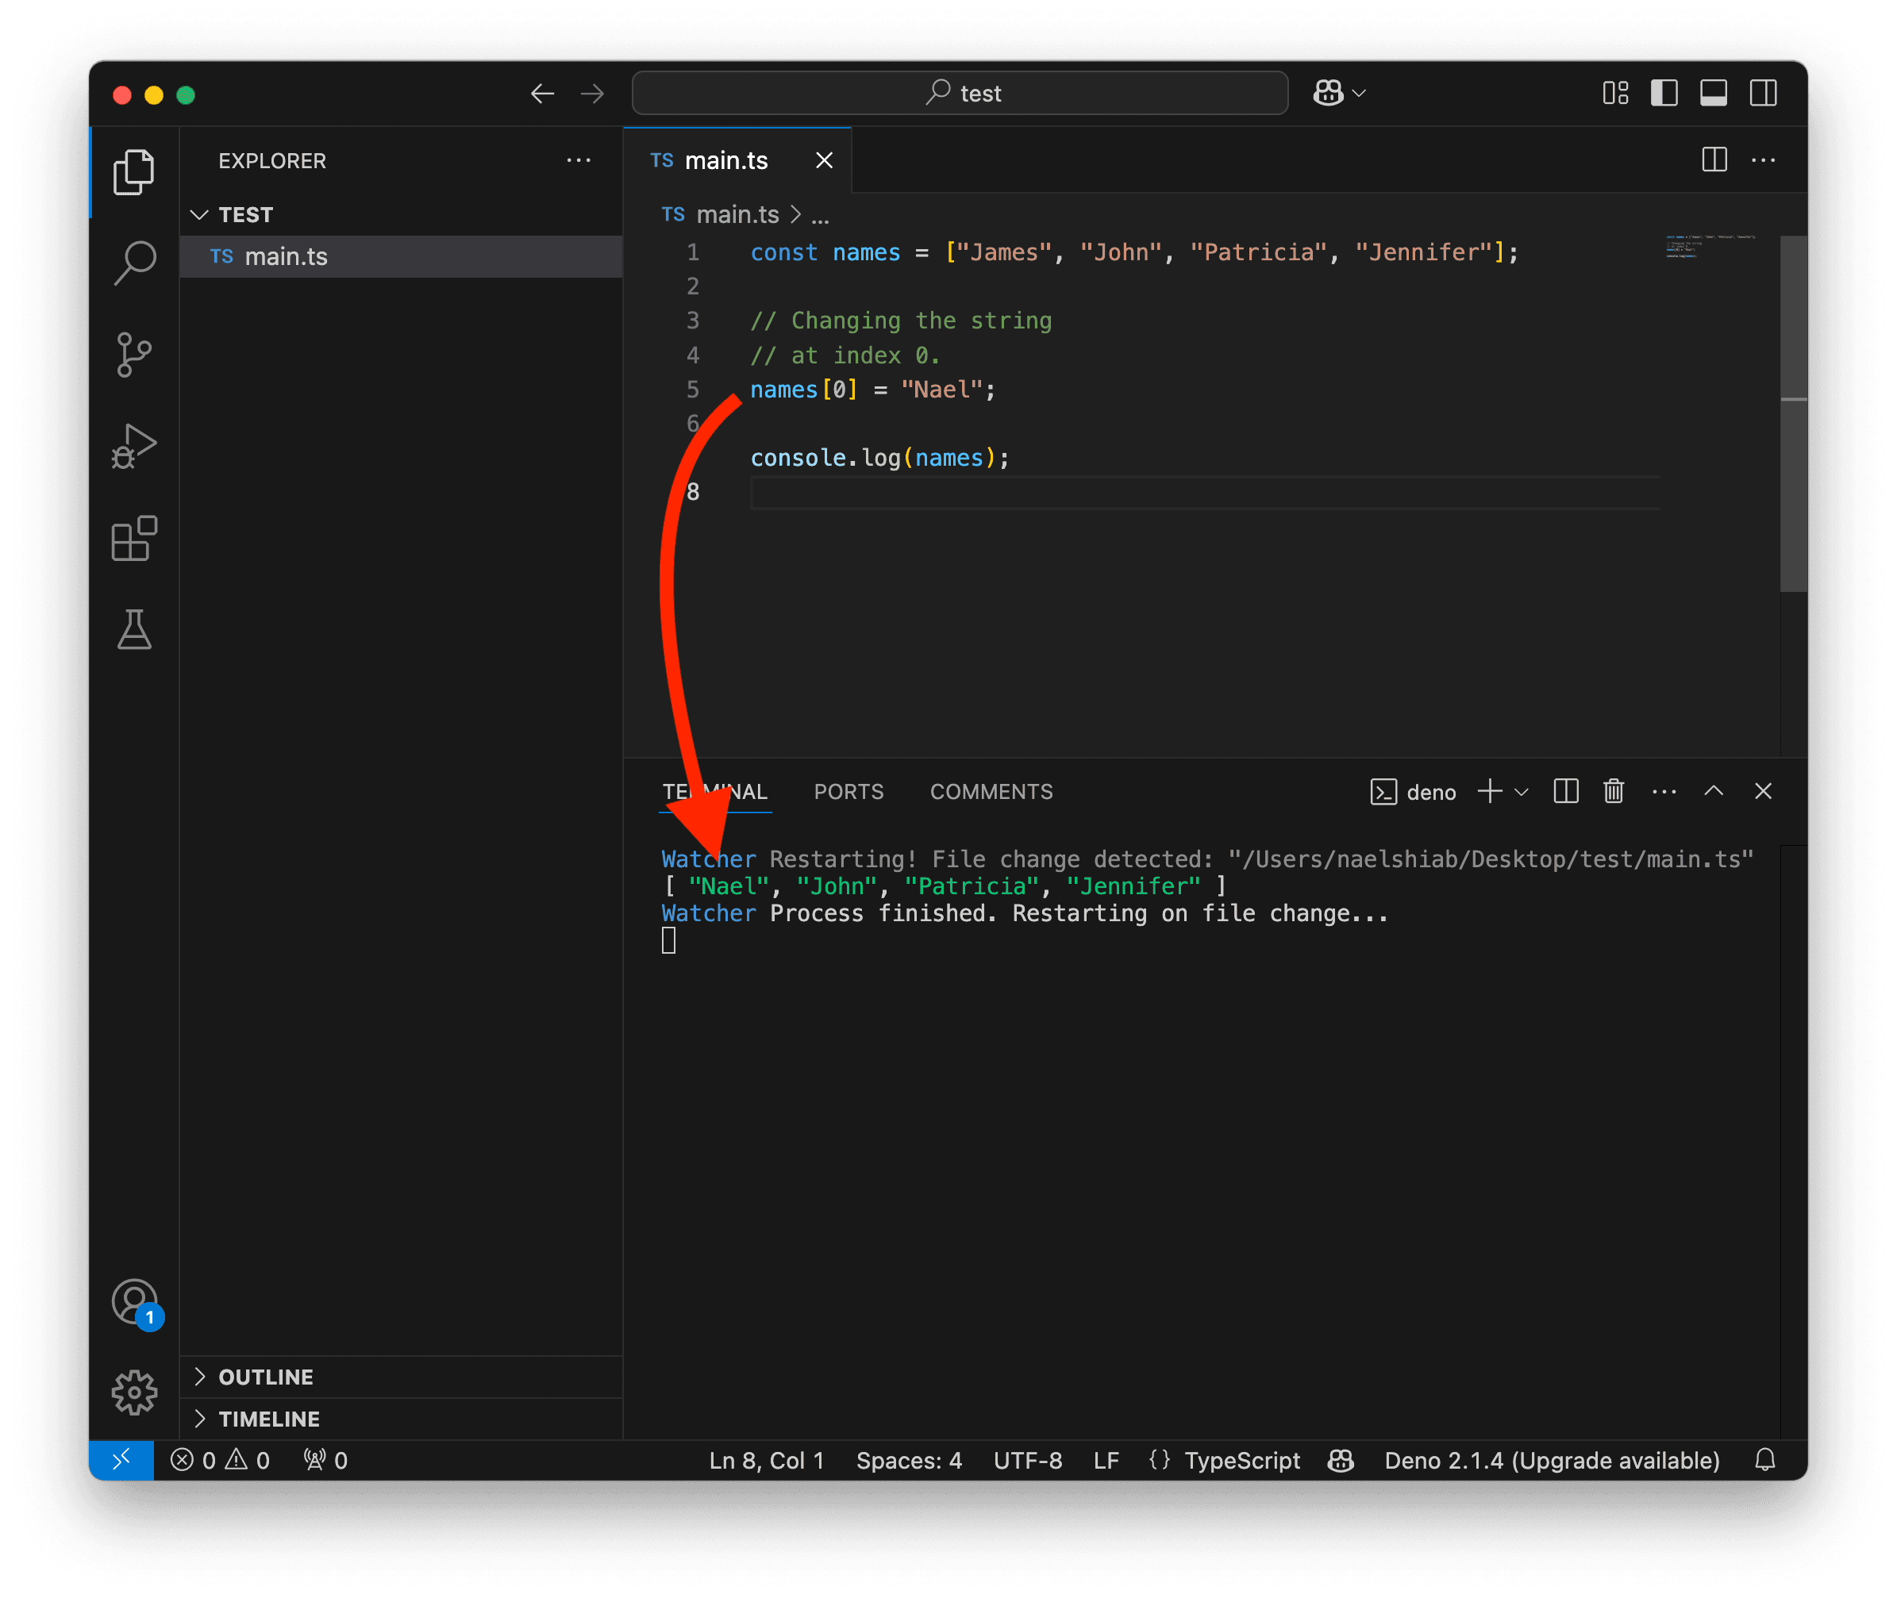This screenshot has width=1897, height=1598.
Task: Select main.ts in the Explorer tree
Action: (x=401, y=256)
